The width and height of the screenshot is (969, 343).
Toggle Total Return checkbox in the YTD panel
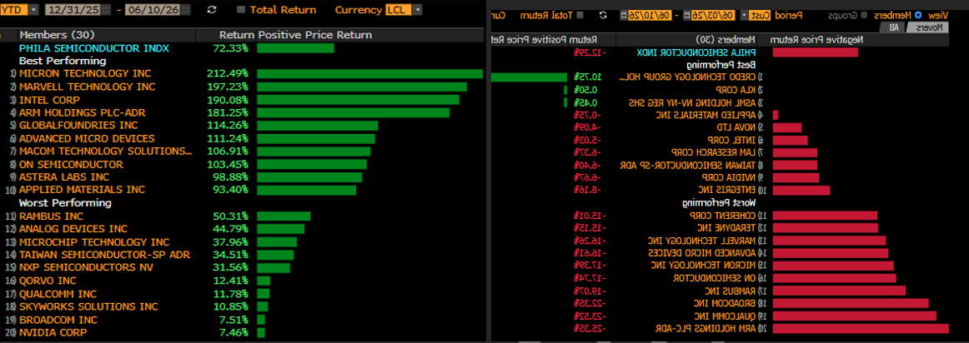[x=241, y=10]
